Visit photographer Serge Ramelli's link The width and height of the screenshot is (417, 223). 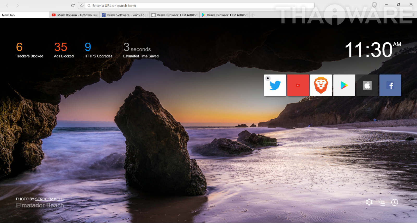click(x=49, y=199)
